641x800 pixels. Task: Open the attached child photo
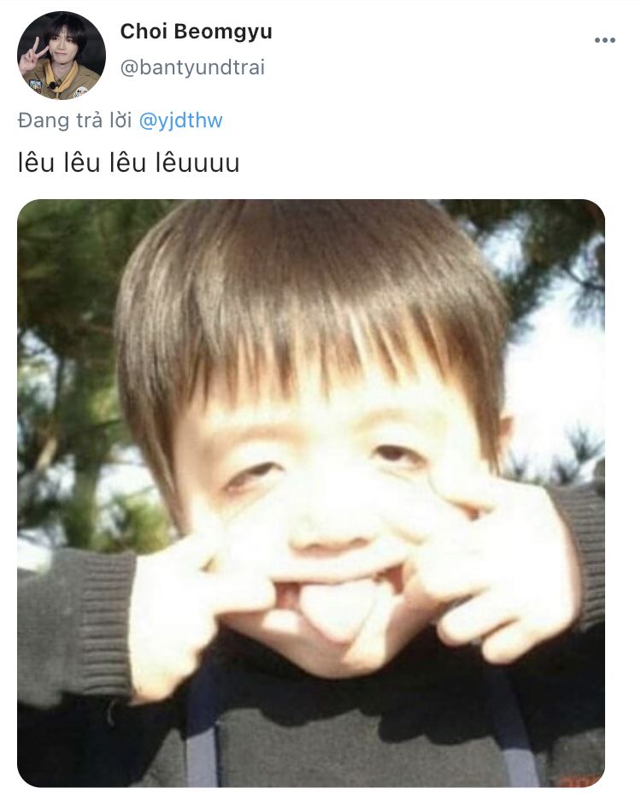(x=311, y=493)
